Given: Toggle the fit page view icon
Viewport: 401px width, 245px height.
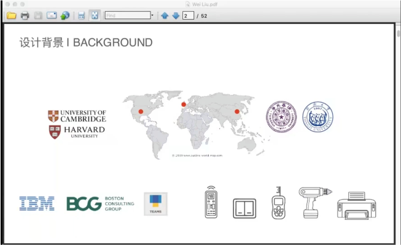Looking at the screenshot, I should pyautogui.click(x=95, y=15).
